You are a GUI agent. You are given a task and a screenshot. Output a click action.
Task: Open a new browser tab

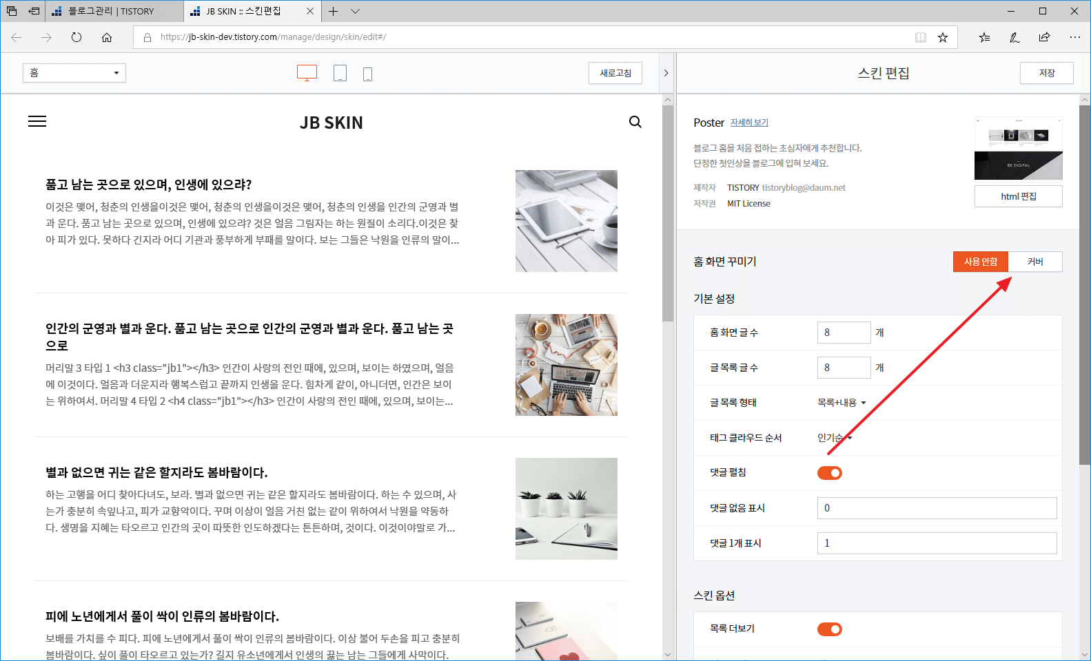tap(333, 11)
